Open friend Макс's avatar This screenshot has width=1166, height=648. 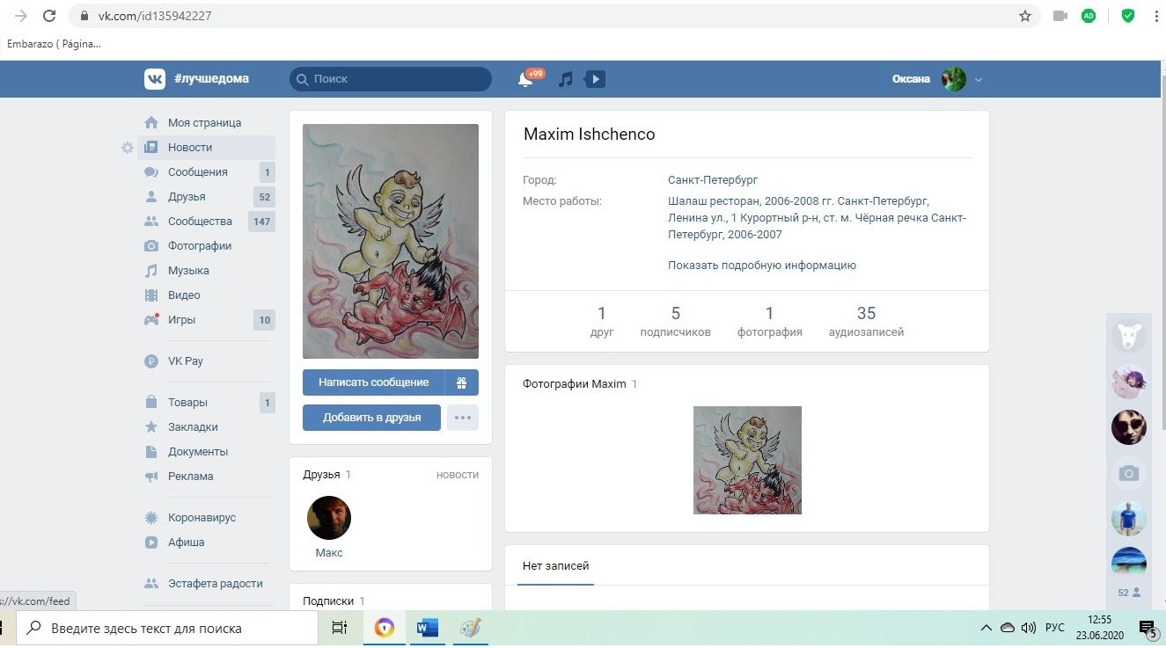pos(329,518)
